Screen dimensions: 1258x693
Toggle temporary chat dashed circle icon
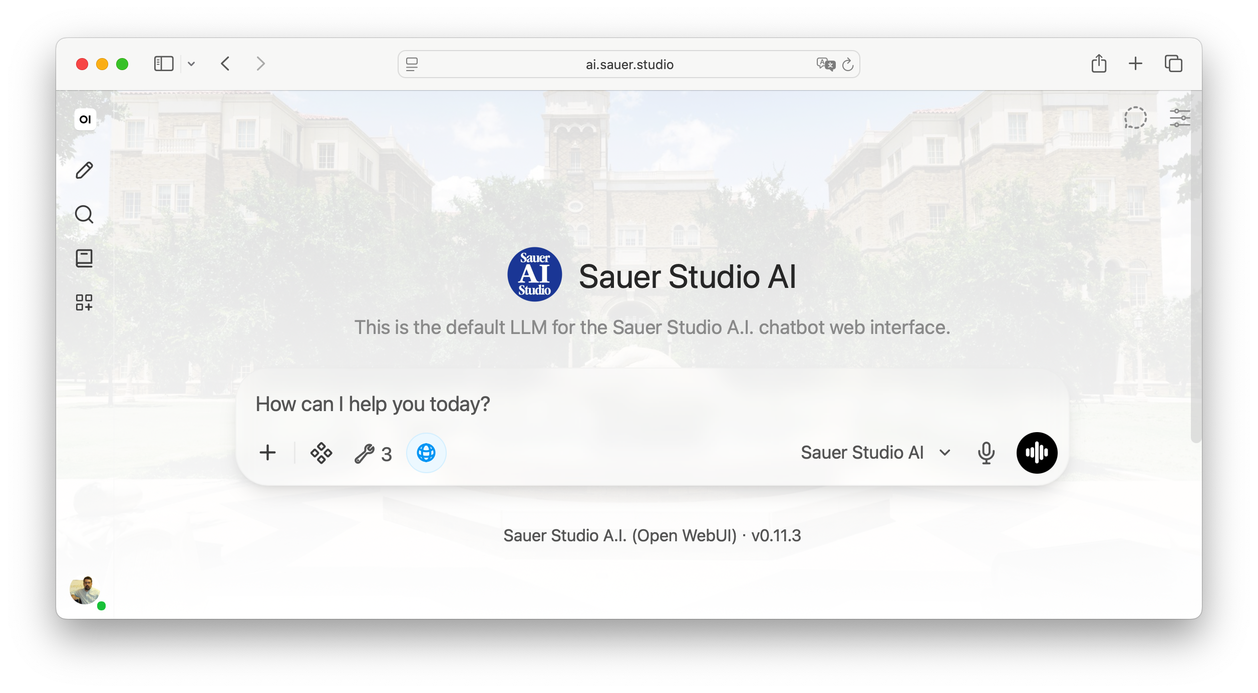click(1135, 118)
